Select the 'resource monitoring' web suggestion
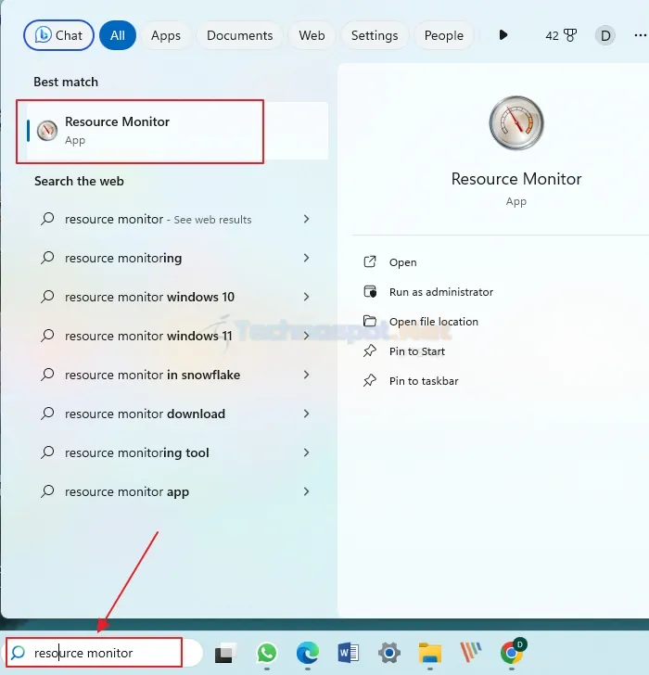Viewport: 649px width, 675px height. (x=175, y=258)
